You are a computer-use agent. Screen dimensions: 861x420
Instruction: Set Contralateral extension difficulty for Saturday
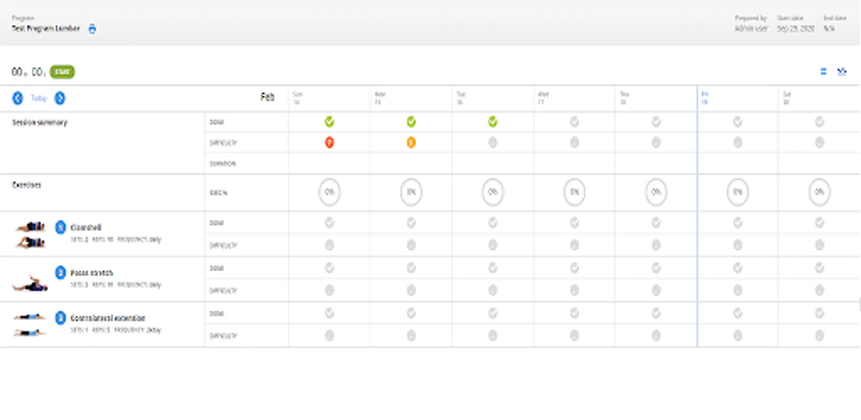pyautogui.click(x=819, y=336)
